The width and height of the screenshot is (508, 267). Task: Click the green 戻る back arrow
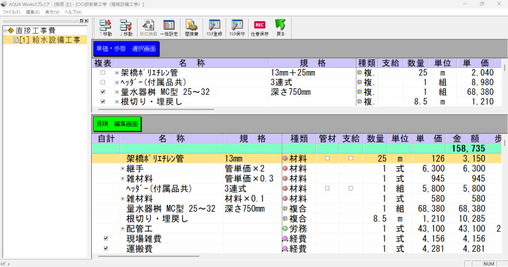pos(280,27)
